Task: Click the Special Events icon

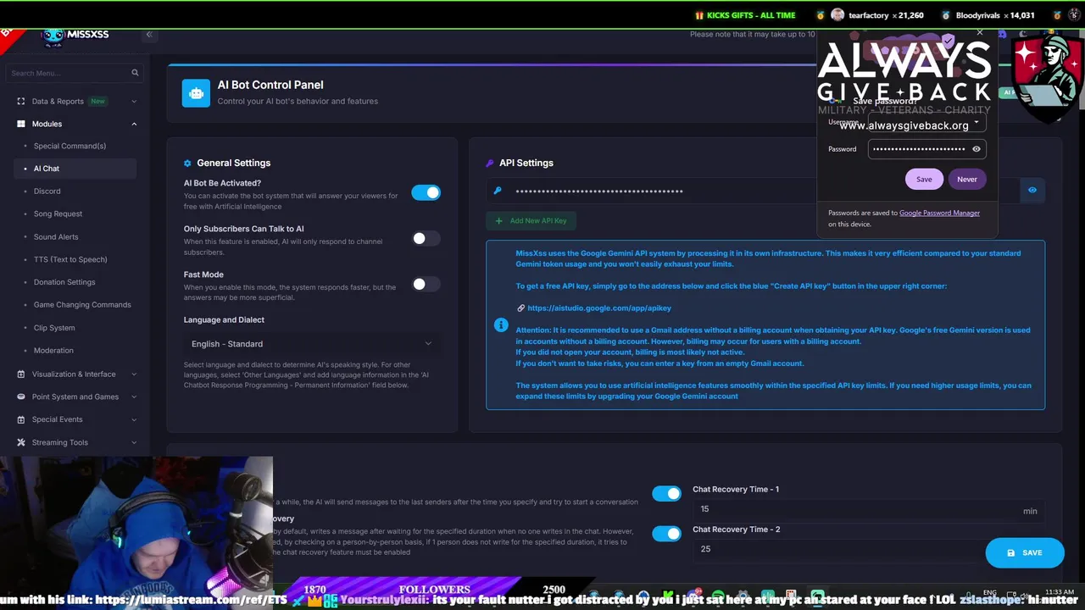Action: (21, 419)
